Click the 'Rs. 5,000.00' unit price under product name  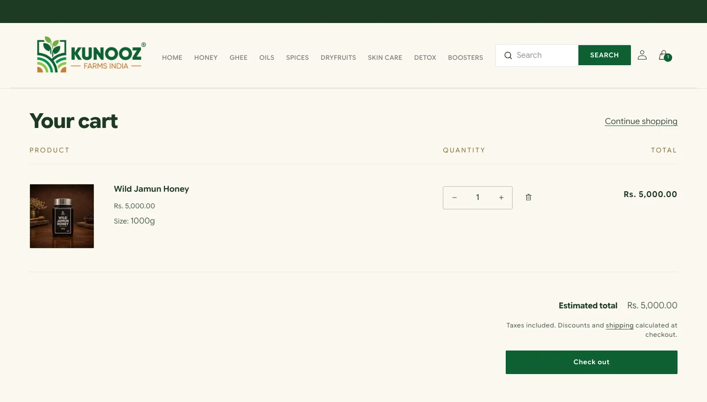135,206
